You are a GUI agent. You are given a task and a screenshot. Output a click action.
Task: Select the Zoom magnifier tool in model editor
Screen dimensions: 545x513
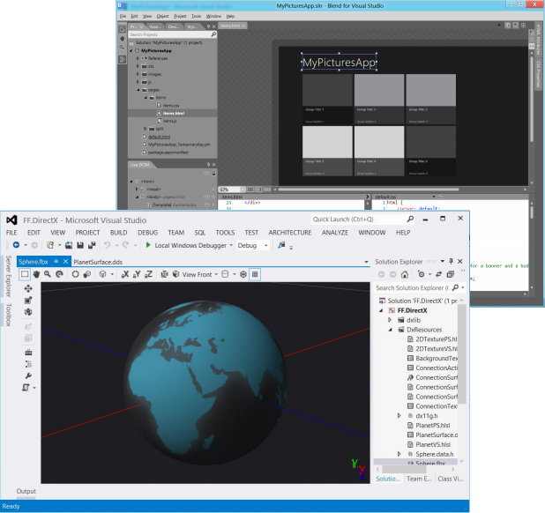(48, 274)
